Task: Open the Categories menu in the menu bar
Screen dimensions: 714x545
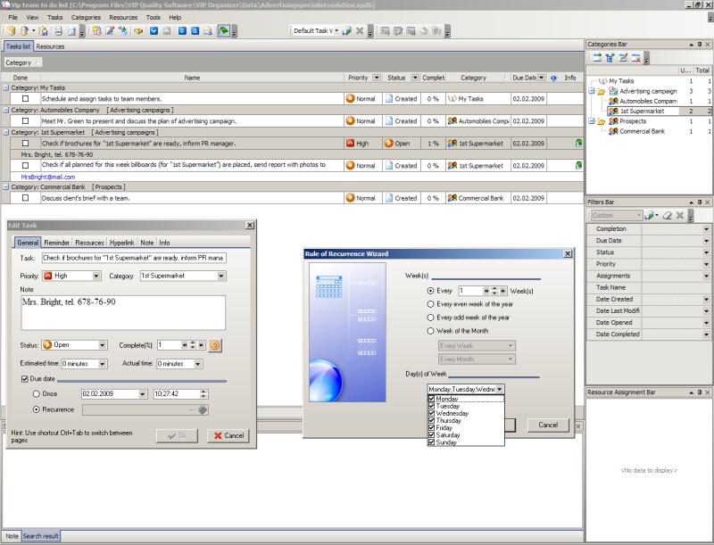Action: pos(86,17)
